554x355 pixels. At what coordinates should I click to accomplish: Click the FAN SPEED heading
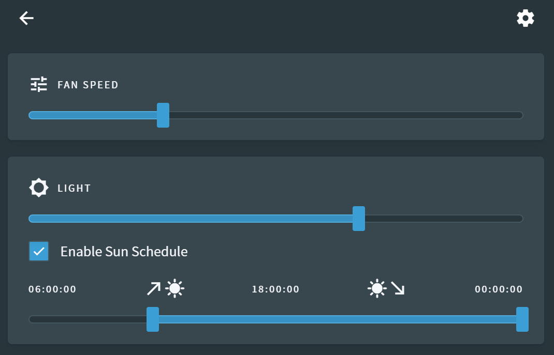coord(88,85)
